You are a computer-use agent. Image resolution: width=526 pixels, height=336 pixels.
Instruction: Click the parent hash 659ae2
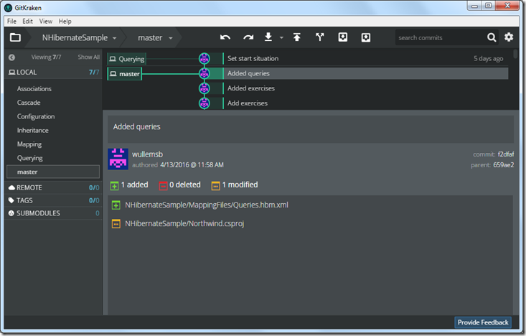coord(503,165)
